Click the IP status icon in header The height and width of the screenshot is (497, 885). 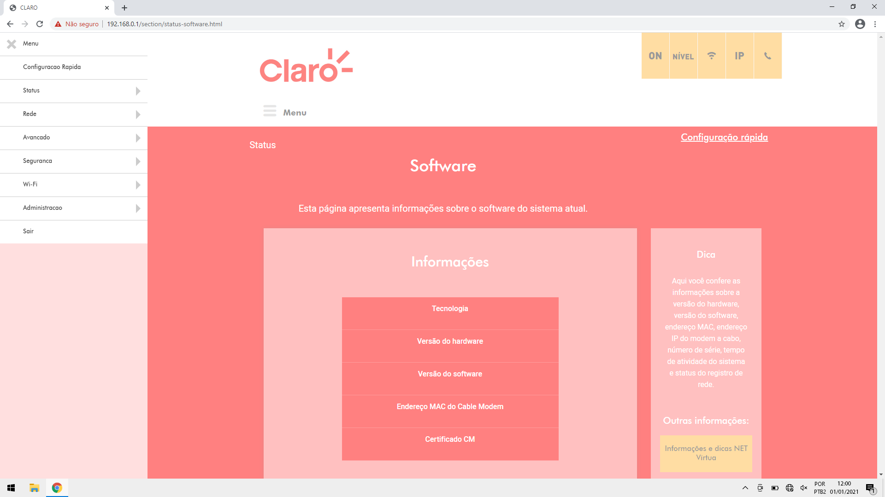739,56
